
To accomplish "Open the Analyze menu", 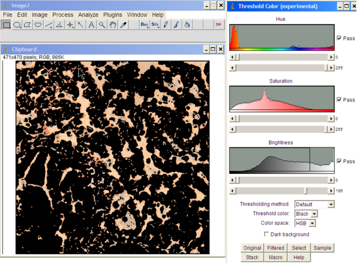I will pos(88,15).
